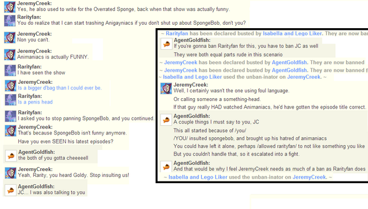Click "Isabella and Lego Liker" in the first unban-inator notice
The height and width of the screenshot is (209, 368).
(x=192, y=77)
